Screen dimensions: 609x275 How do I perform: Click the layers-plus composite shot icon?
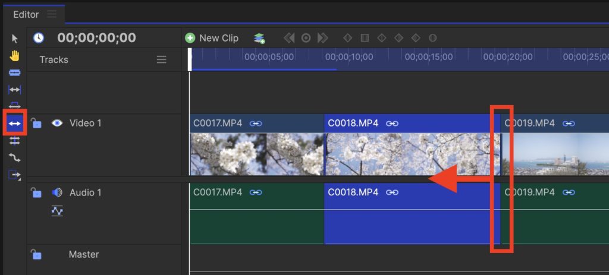(259, 38)
